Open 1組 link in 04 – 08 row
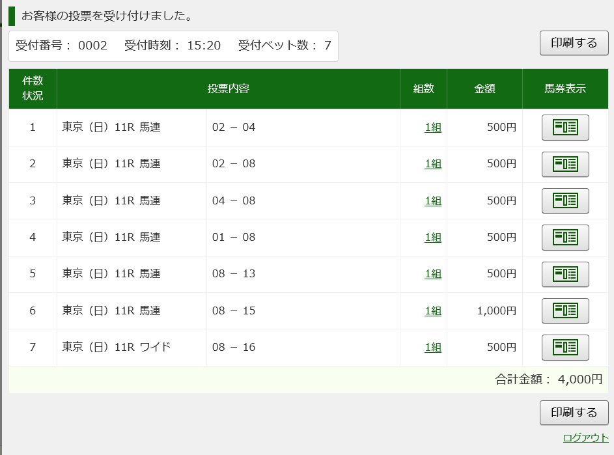 (433, 200)
